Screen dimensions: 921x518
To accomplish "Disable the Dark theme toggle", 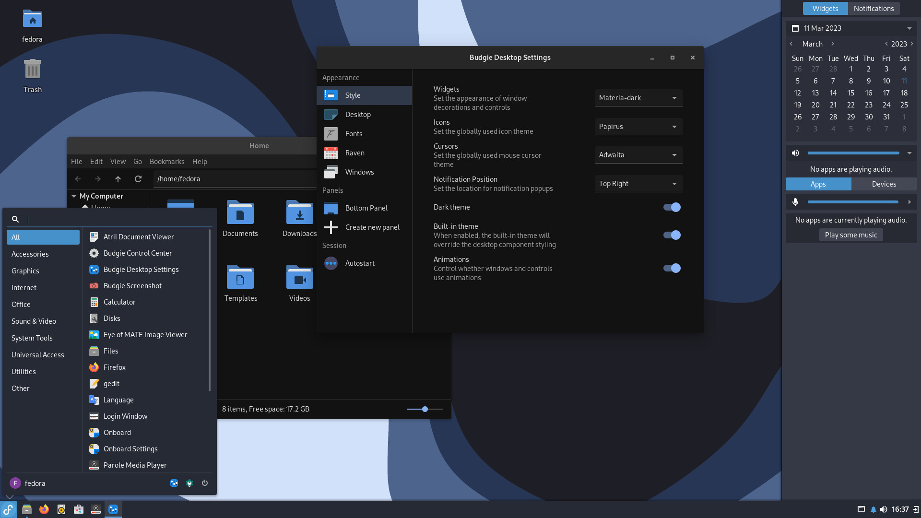I will coord(672,207).
